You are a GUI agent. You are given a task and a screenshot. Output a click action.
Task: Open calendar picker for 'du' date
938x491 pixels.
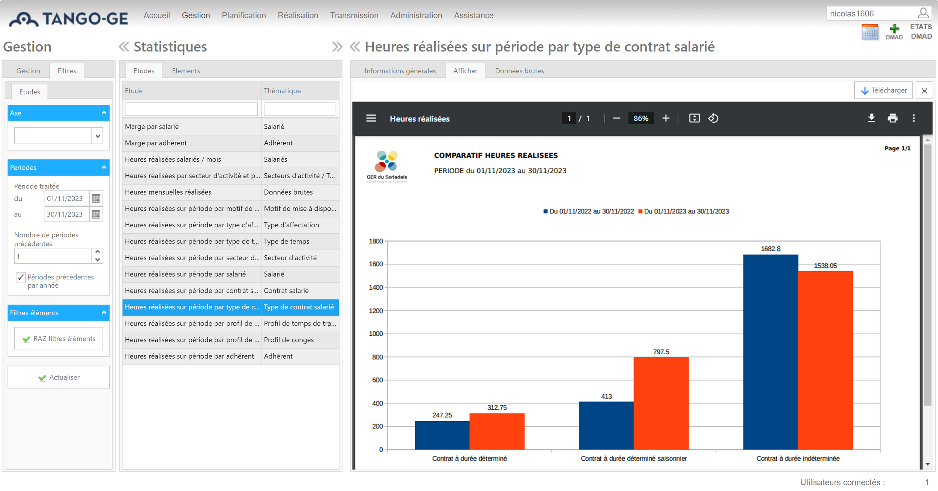tap(96, 198)
